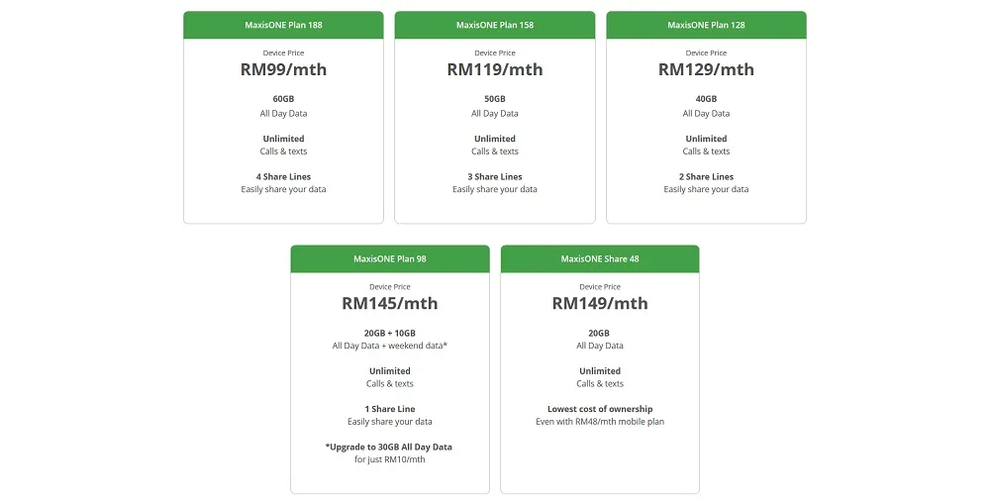Image resolution: width=990 pixels, height=502 pixels.
Task: Click the 20GB + 10GB data label
Action: 390,333
